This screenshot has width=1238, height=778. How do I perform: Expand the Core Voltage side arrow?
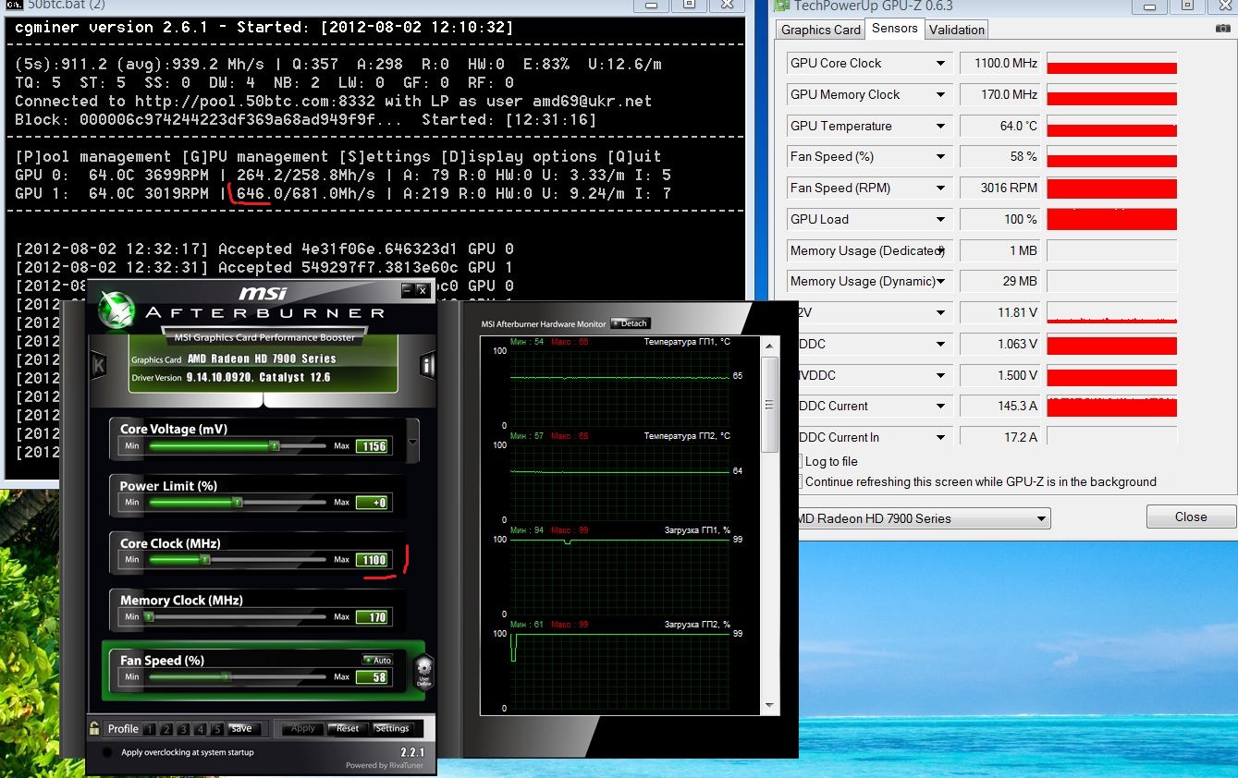pos(412,443)
